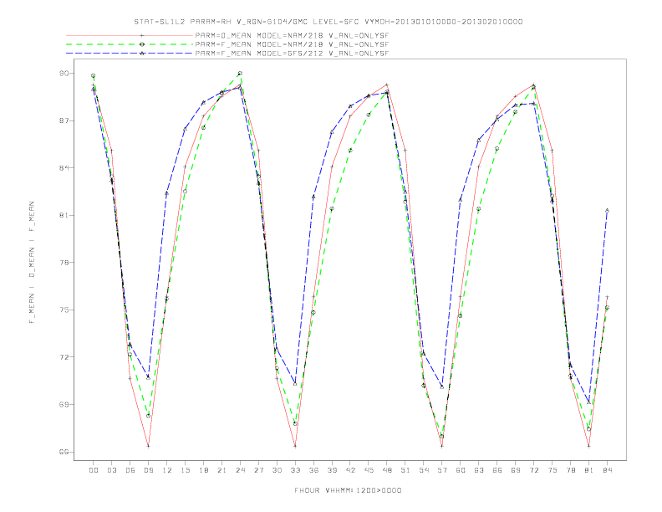662x512 pixels.
Task: Click x-axis forecast hour label 39
Action: (332, 470)
